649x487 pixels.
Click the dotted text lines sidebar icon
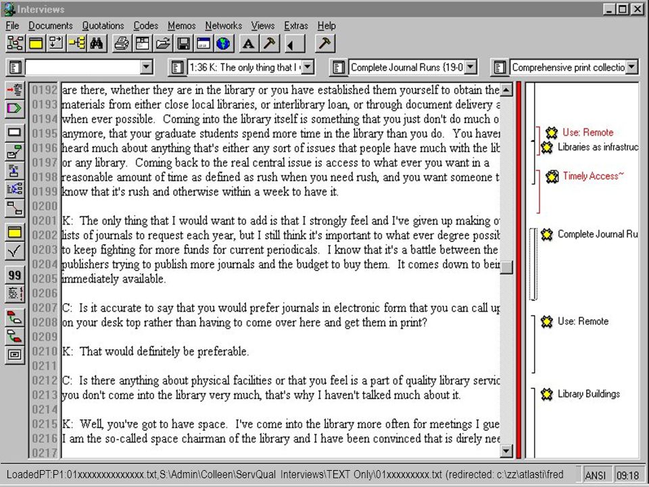[x=14, y=294]
